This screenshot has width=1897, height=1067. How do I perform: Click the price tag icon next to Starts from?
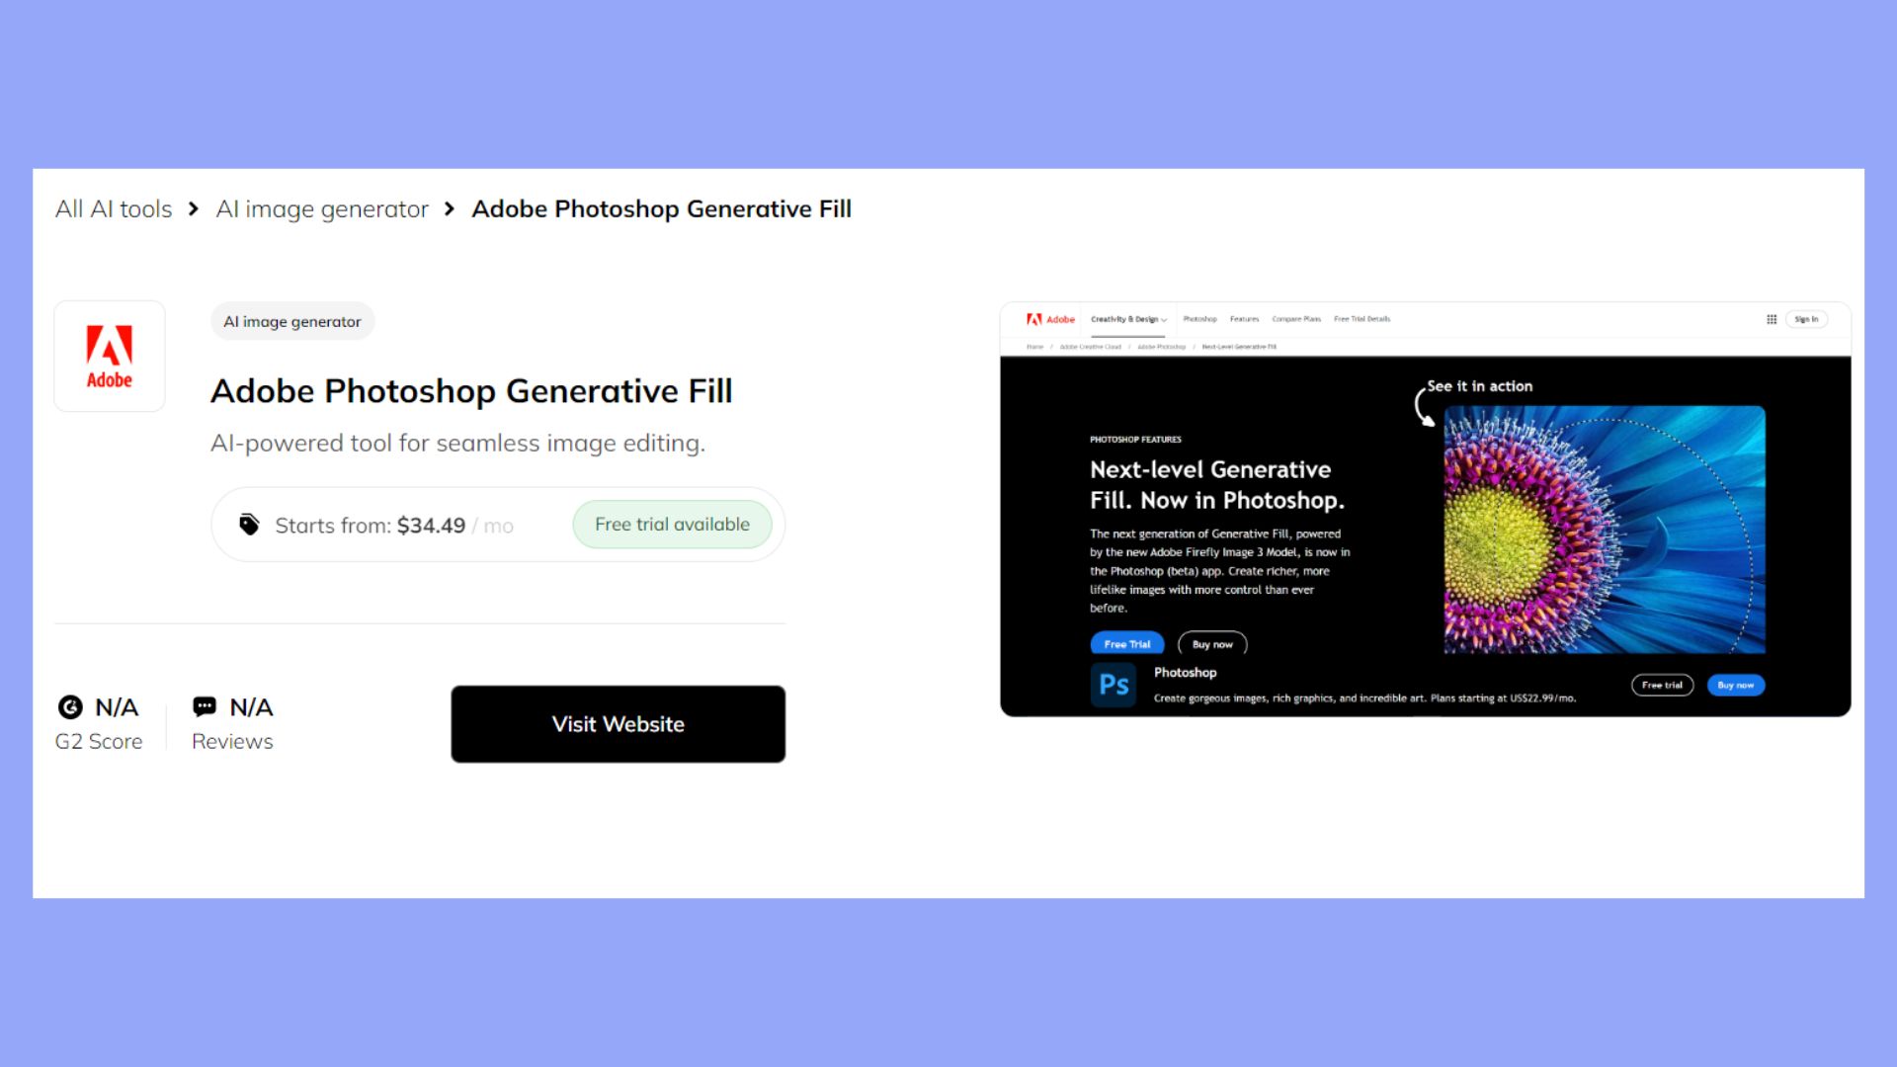tap(248, 524)
